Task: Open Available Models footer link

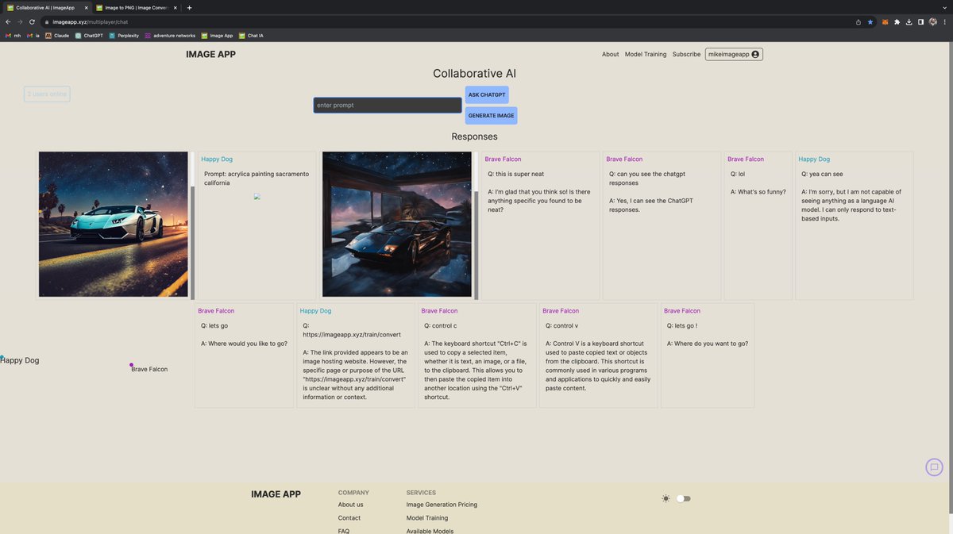Action: 430,531
